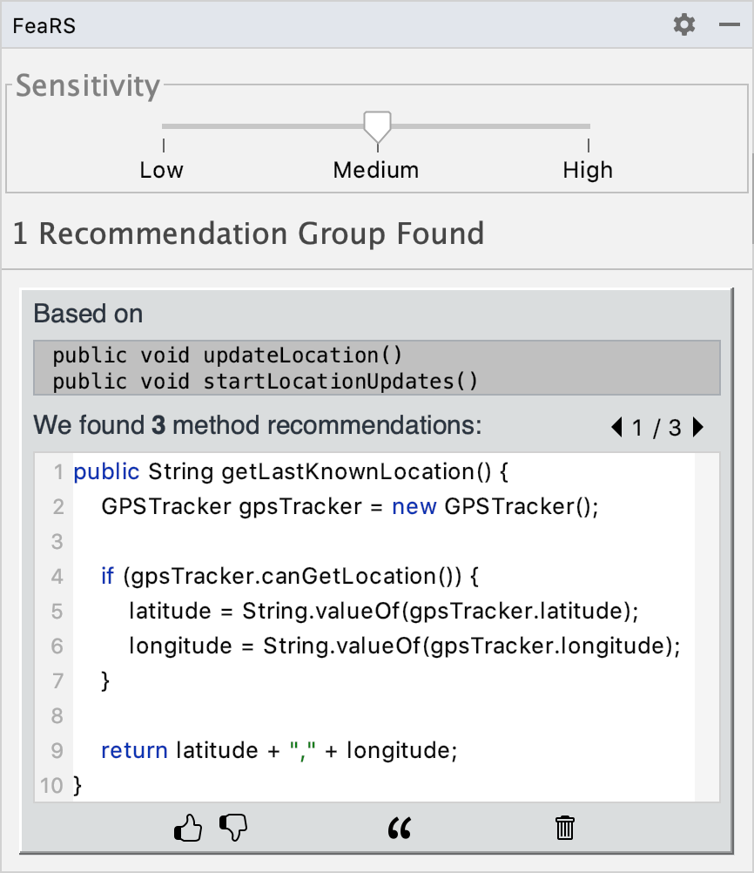Image resolution: width=754 pixels, height=873 pixels.
Task: Click the Medium sensitivity slider thumb
Action: (377, 127)
